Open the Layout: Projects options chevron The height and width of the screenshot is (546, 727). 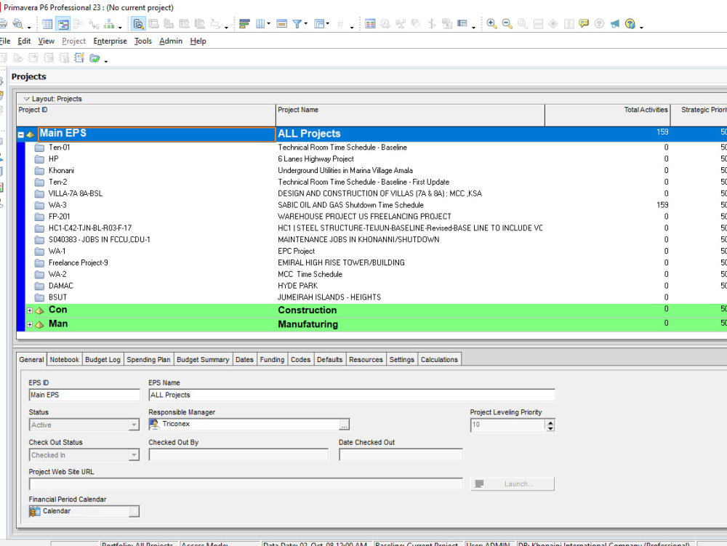coord(26,99)
